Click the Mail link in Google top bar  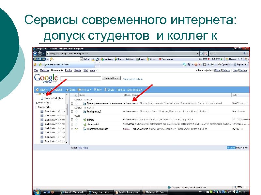click(36, 70)
